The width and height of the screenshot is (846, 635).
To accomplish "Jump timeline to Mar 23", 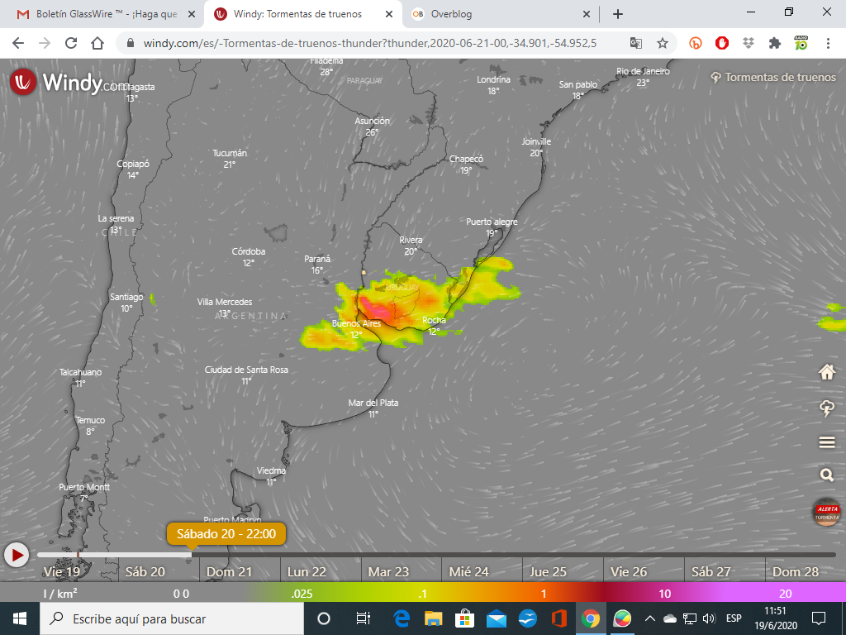I will (388, 572).
